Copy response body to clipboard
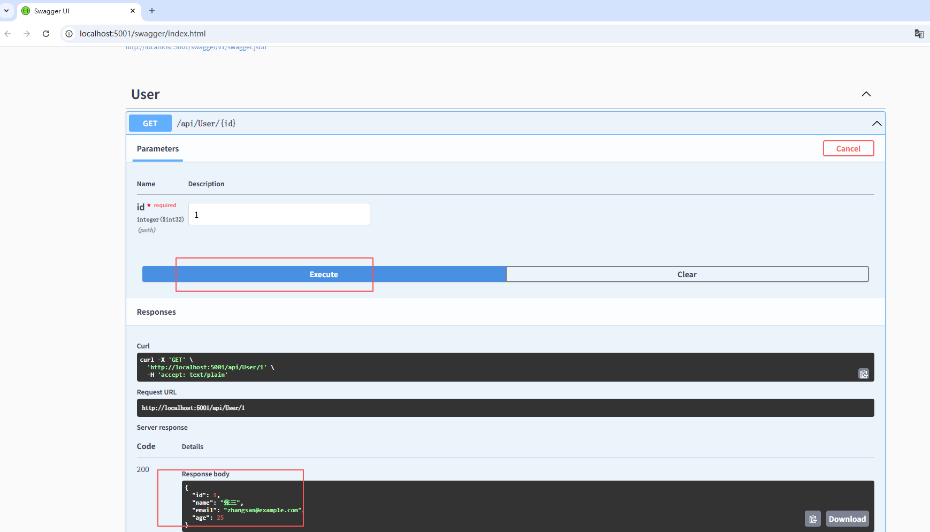 click(813, 519)
